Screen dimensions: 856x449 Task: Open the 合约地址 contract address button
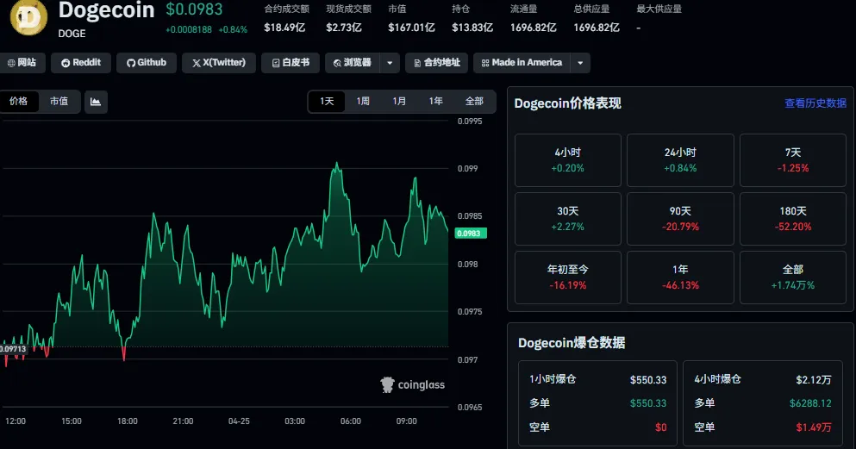pos(437,63)
